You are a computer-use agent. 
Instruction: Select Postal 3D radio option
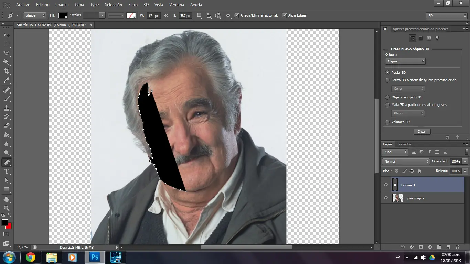pos(387,73)
